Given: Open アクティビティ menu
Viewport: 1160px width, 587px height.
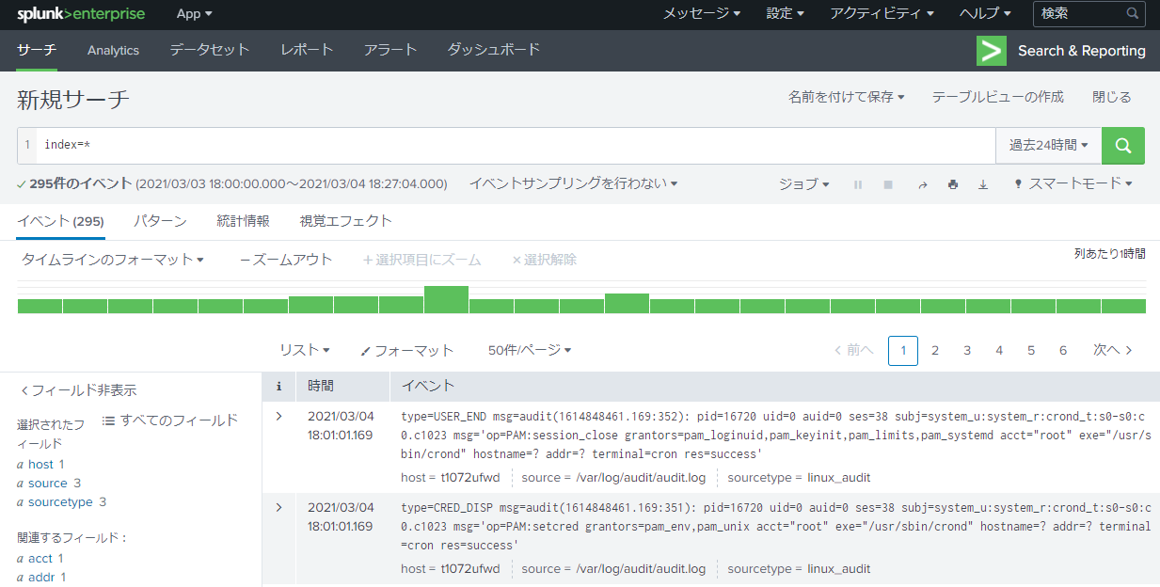Looking at the screenshot, I should coord(882,14).
